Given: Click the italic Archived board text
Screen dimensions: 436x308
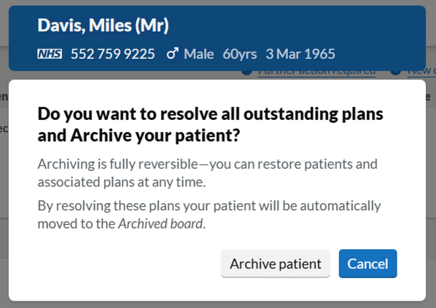Looking at the screenshot, I should pyautogui.click(x=161, y=224).
